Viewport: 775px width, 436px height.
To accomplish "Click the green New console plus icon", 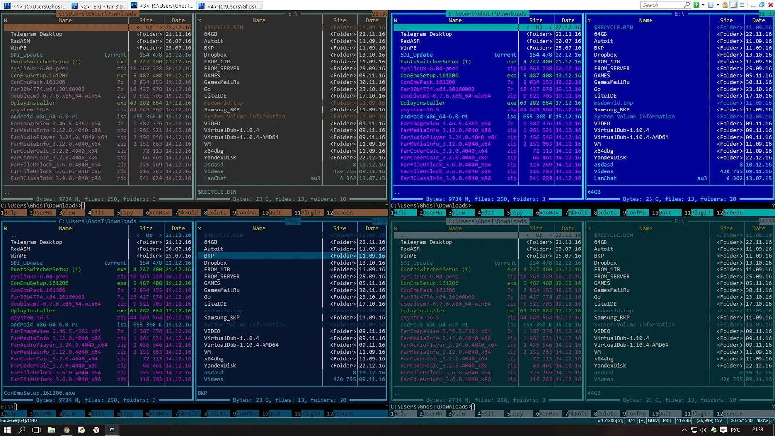I will [x=696, y=5].
